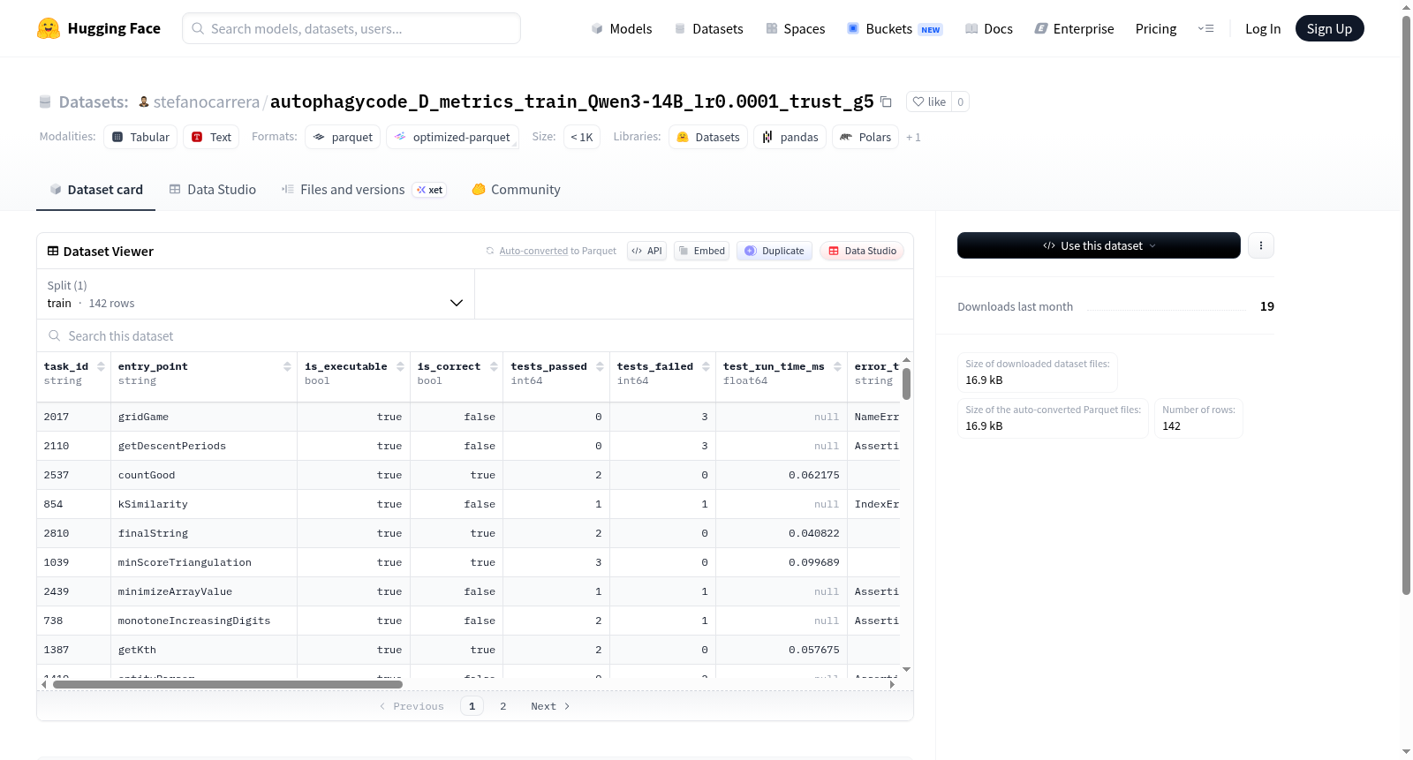
Task: Click the table horizontal scrollbar
Action: (x=228, y=684)
